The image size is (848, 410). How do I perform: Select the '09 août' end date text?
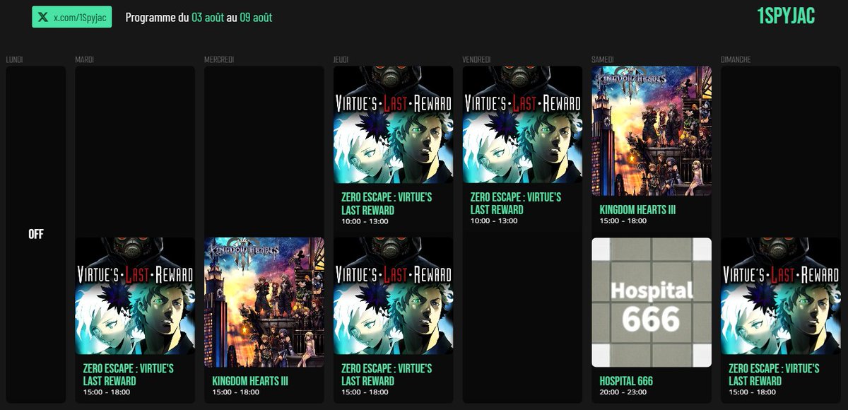[256, 17]
